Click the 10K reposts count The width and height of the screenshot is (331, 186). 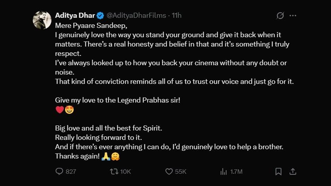click(126, 172)
